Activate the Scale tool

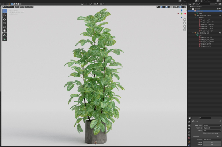point(4,27)
